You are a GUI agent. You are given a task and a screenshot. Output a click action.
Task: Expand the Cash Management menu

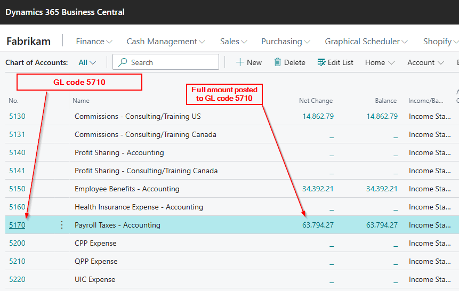tap(165, 41)
